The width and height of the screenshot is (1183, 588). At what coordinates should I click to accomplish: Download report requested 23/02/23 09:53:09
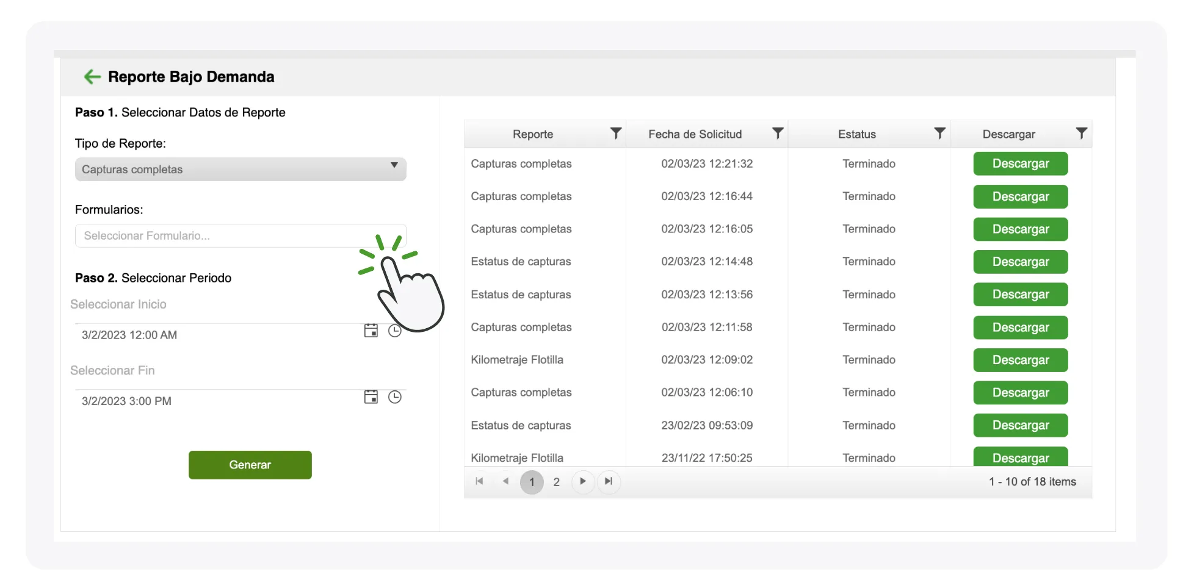[1021, 425]
